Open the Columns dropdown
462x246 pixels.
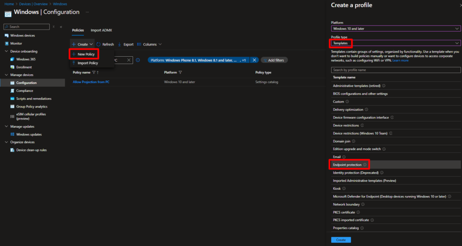point(149,45)
